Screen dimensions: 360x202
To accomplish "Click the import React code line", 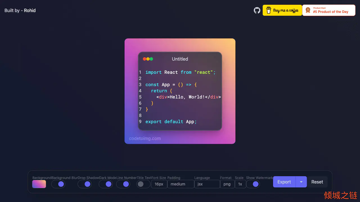I will pyautogui.click(x=180, y=72).
